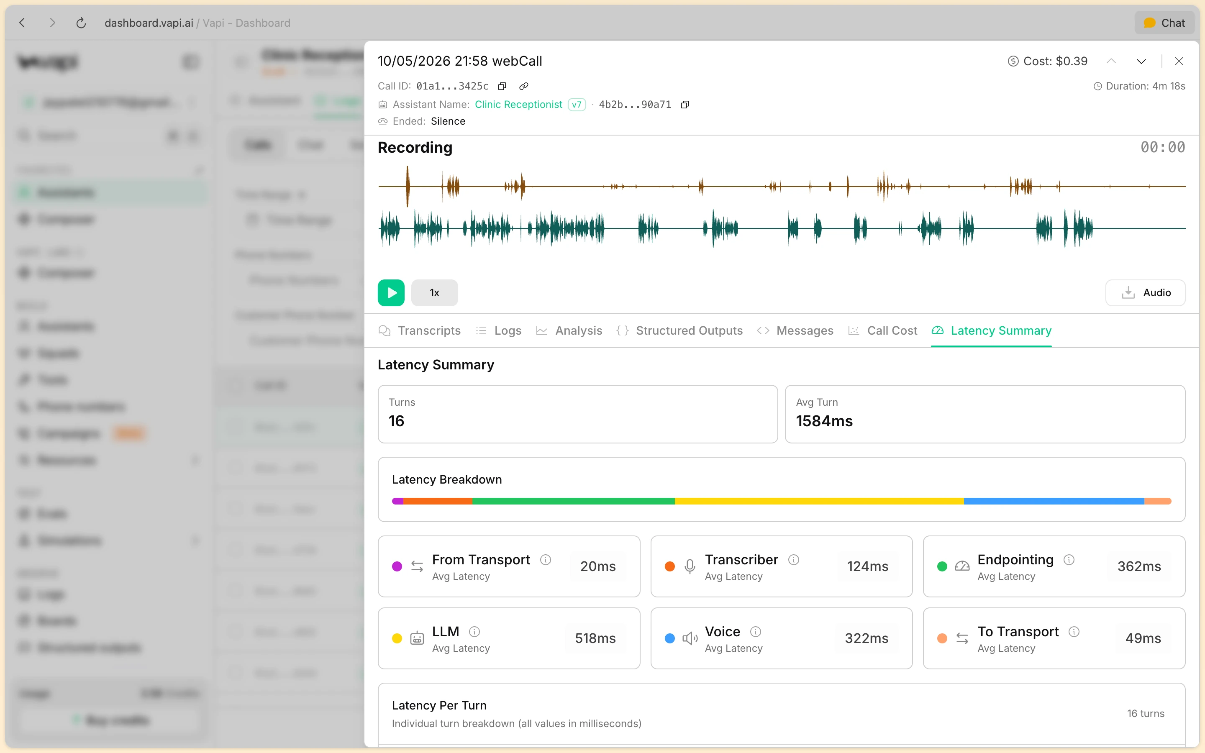Seek in the brown upper waveform track
This screenshot has height=753, width=1205.
click(782, 186)
